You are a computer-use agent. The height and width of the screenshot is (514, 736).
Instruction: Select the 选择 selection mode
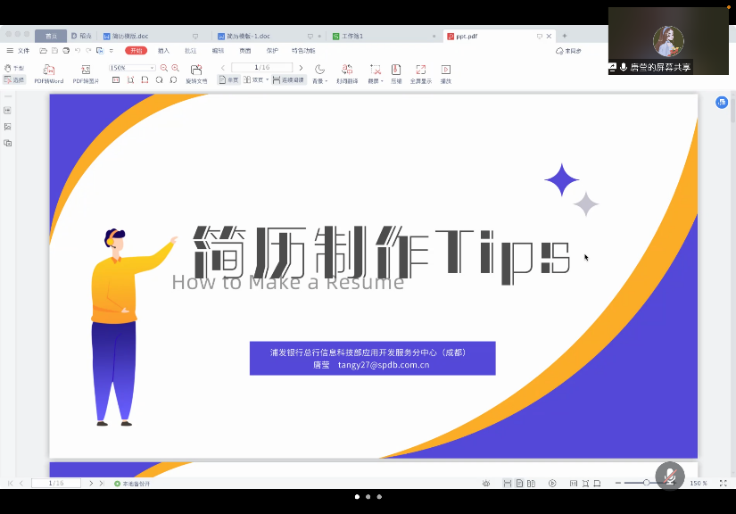(14, 79)
